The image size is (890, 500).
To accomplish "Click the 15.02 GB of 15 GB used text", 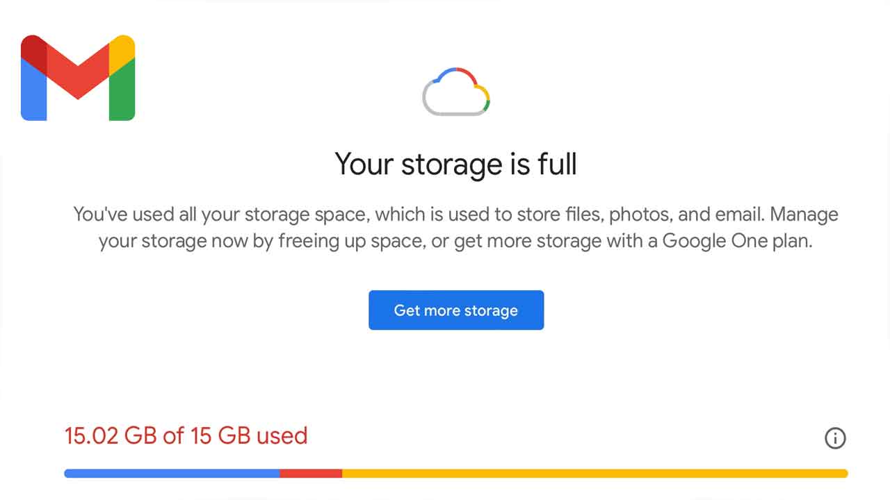I will pyautogui.click(x=186, y=436).
